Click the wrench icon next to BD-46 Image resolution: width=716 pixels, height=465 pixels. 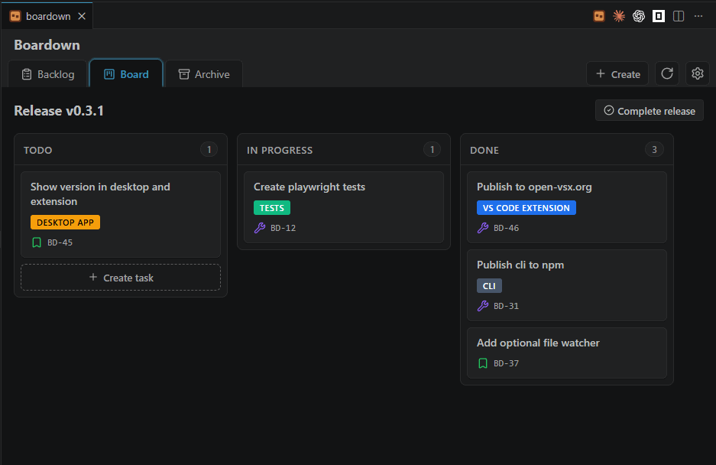(483, 228)
